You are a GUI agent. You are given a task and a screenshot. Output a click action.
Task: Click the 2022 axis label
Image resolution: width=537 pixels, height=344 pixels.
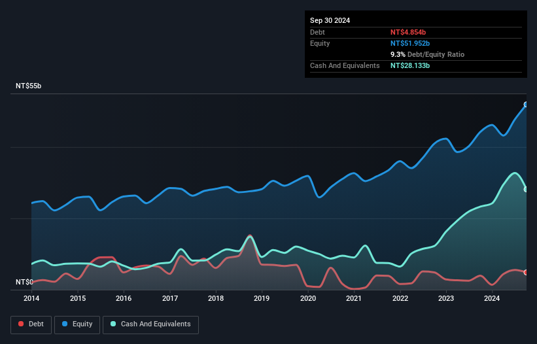(400, 298)
